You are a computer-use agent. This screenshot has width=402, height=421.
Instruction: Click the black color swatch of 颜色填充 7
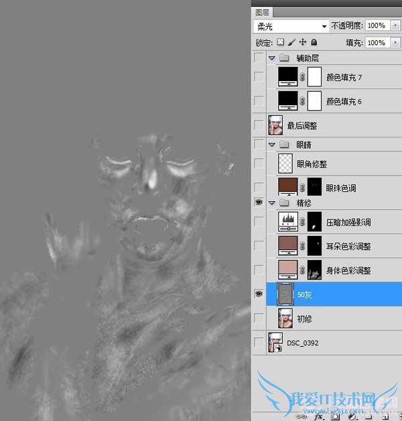click(288, 77)
